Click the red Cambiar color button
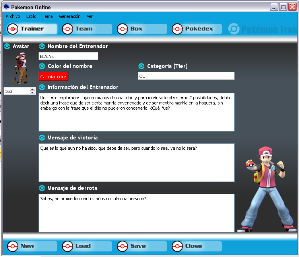 [53, 77]
